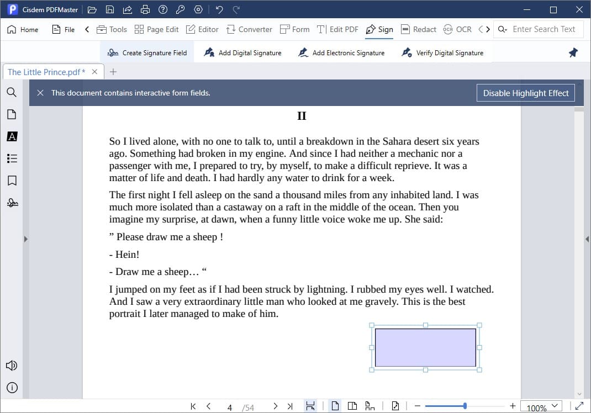The width and height of the screenshot is (591, 413).
Task: Expand the right side panel arrow
Action: point(587,239)
